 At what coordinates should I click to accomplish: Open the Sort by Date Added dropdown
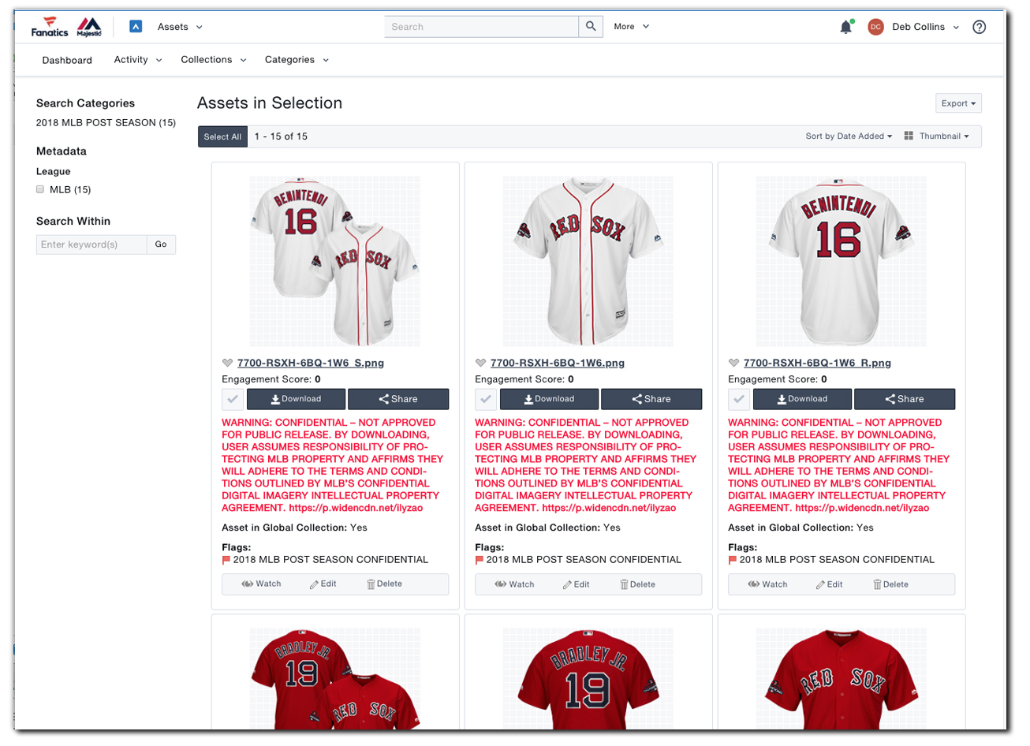[849, 136]
